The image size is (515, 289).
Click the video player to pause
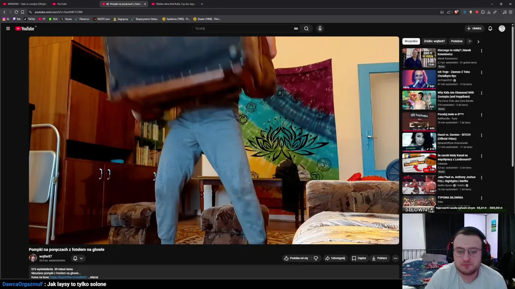[x=214, y=140]
